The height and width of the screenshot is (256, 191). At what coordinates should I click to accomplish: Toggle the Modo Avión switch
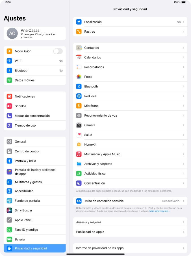pyautogui.click(x=58, y=51)
